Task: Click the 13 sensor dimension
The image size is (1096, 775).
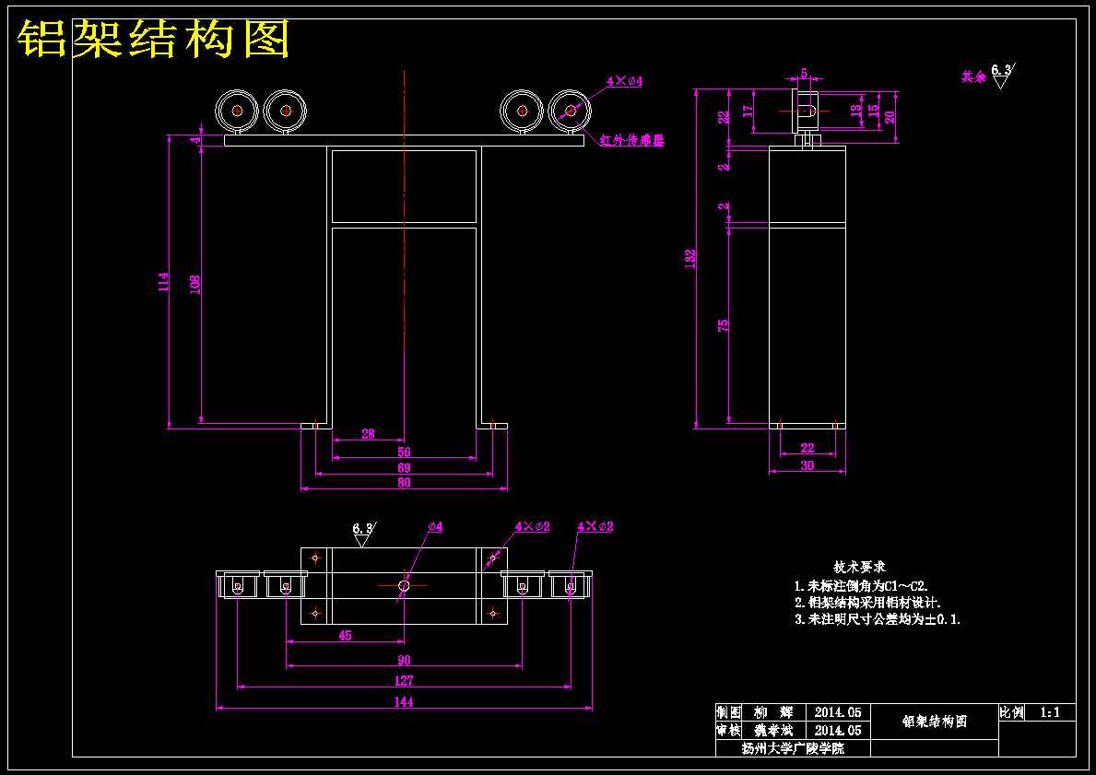Action: click(x=855, y=111)
